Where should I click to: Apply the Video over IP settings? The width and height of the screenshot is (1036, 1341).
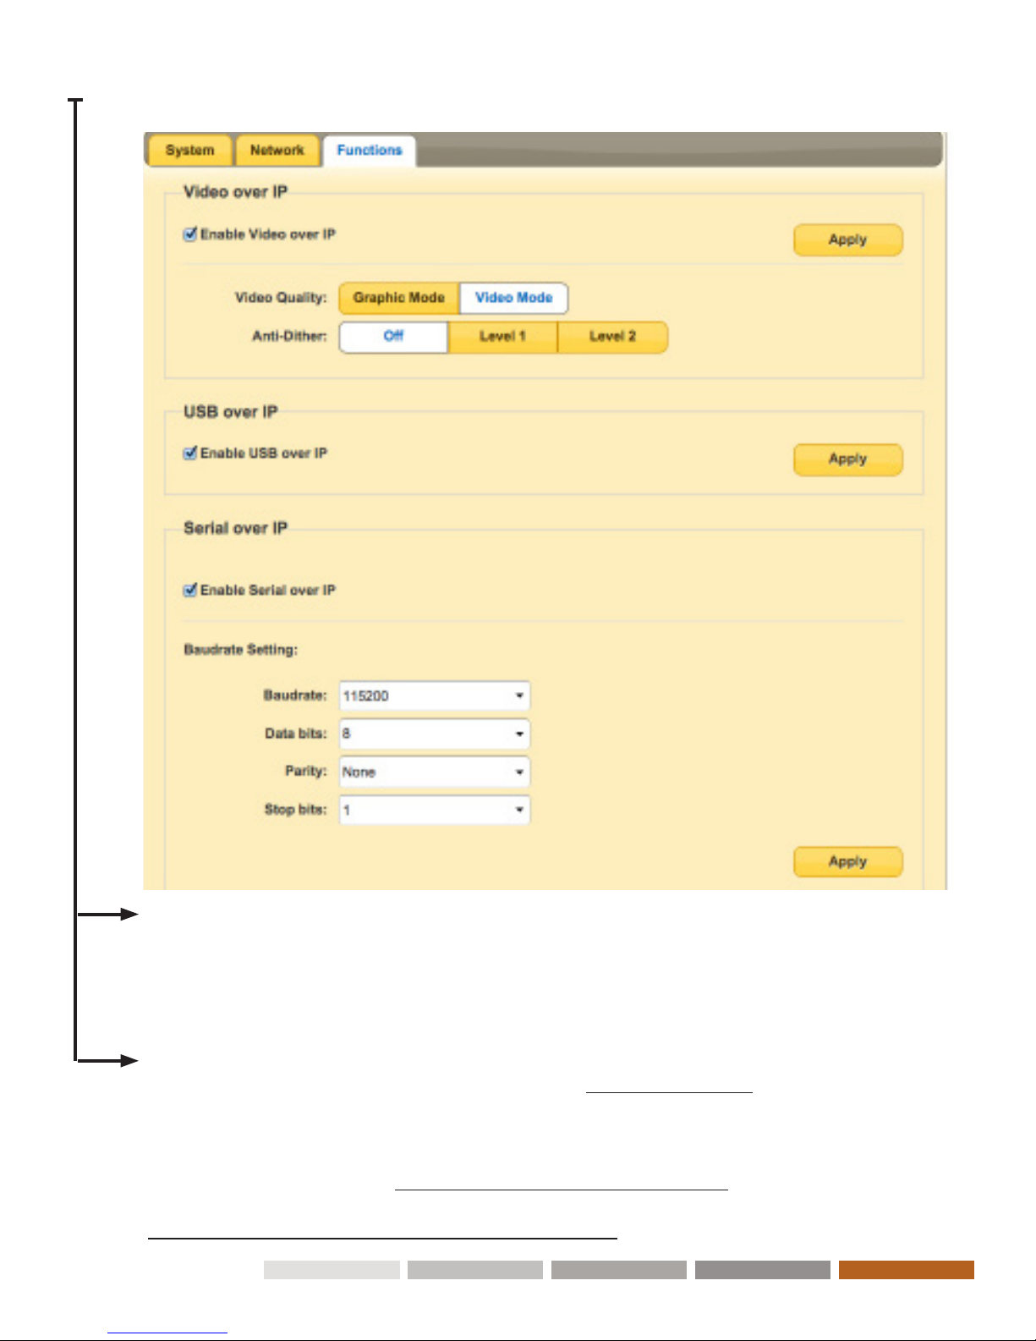coord(847,240)
